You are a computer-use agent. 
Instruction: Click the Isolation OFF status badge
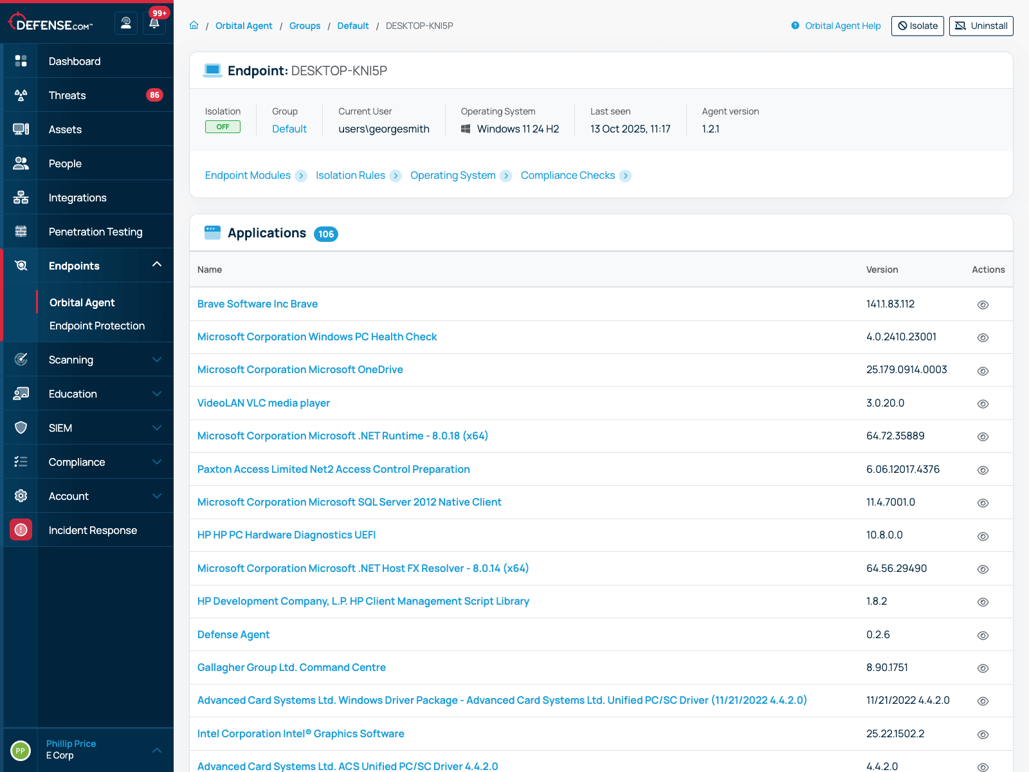click(223, 127)
